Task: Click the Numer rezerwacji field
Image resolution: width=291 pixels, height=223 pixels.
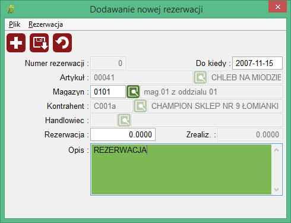Action: [x=108, y=63]
